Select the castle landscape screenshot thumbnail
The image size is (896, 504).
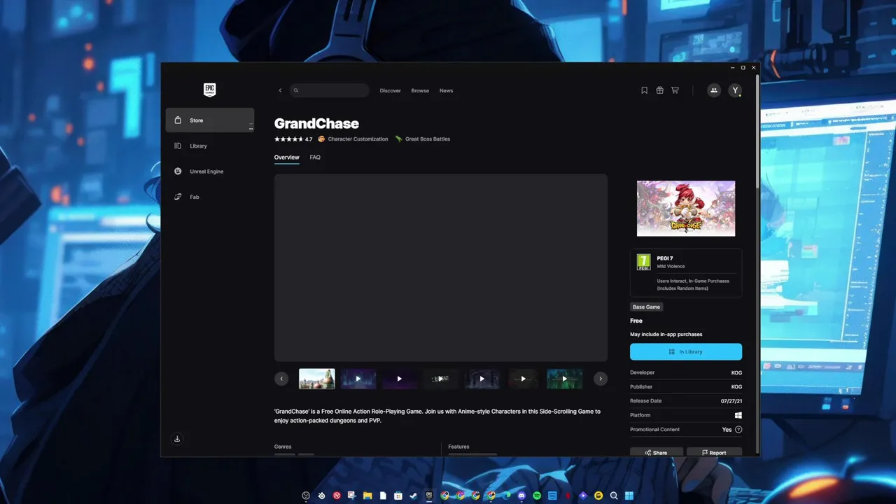(317, 379)
